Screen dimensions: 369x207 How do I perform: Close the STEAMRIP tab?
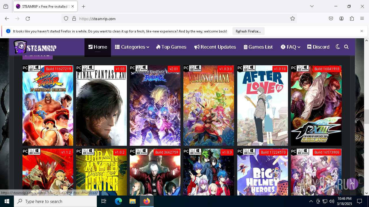click(x=73, y=6)
